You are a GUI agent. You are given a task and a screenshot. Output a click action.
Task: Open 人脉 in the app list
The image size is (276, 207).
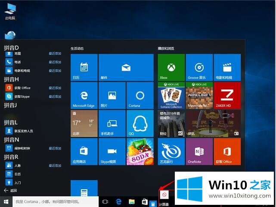pos(33,166)
